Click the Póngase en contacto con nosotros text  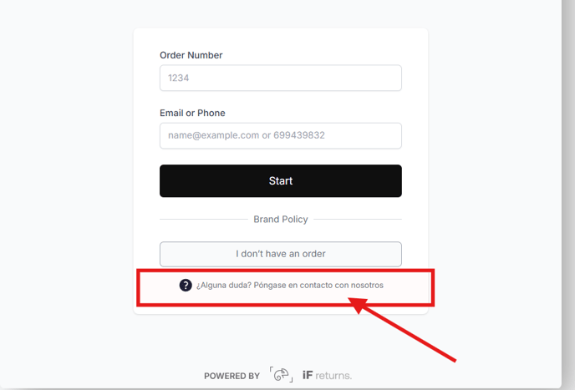click(x=318, y=285)
